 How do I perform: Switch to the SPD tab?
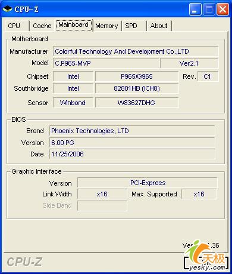[x=134, y=26]
